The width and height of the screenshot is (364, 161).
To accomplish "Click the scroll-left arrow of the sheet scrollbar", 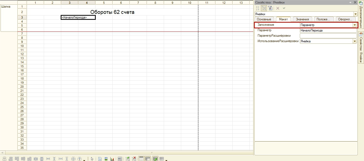I will (2, 153).
